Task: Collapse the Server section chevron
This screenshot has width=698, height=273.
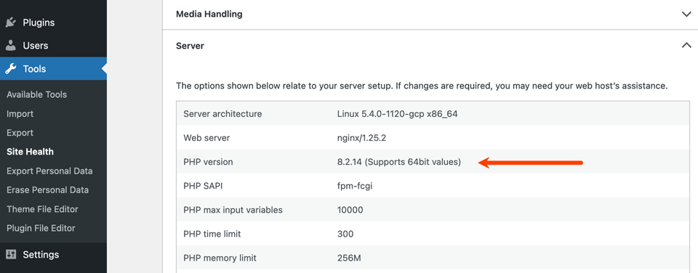Action: [686, 45]
